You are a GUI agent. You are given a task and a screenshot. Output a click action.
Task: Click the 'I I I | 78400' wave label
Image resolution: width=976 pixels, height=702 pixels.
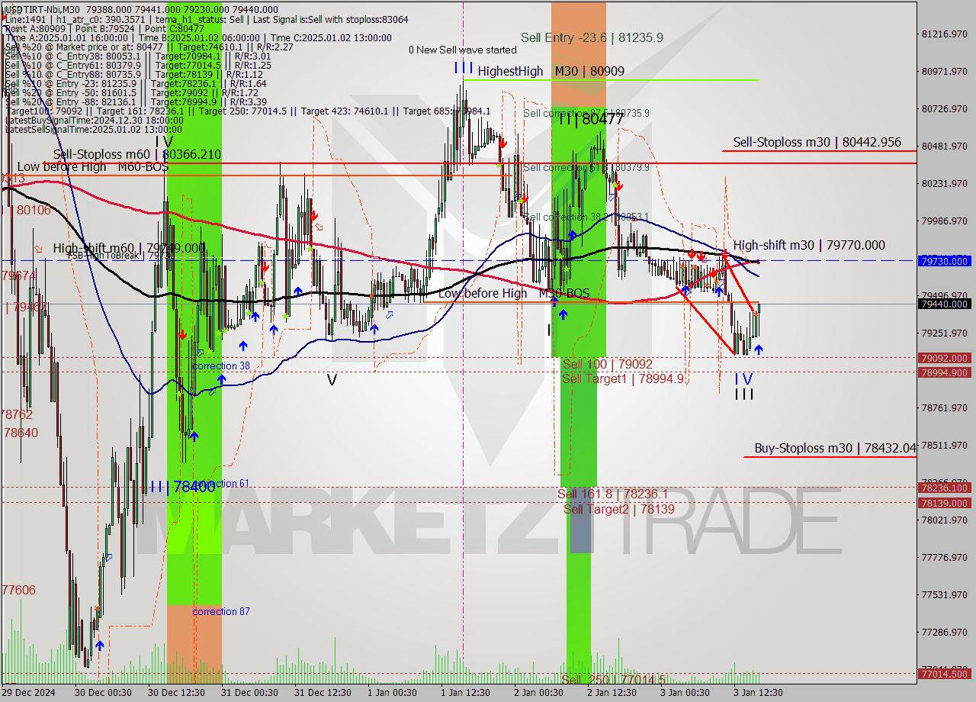click(181, 487)
